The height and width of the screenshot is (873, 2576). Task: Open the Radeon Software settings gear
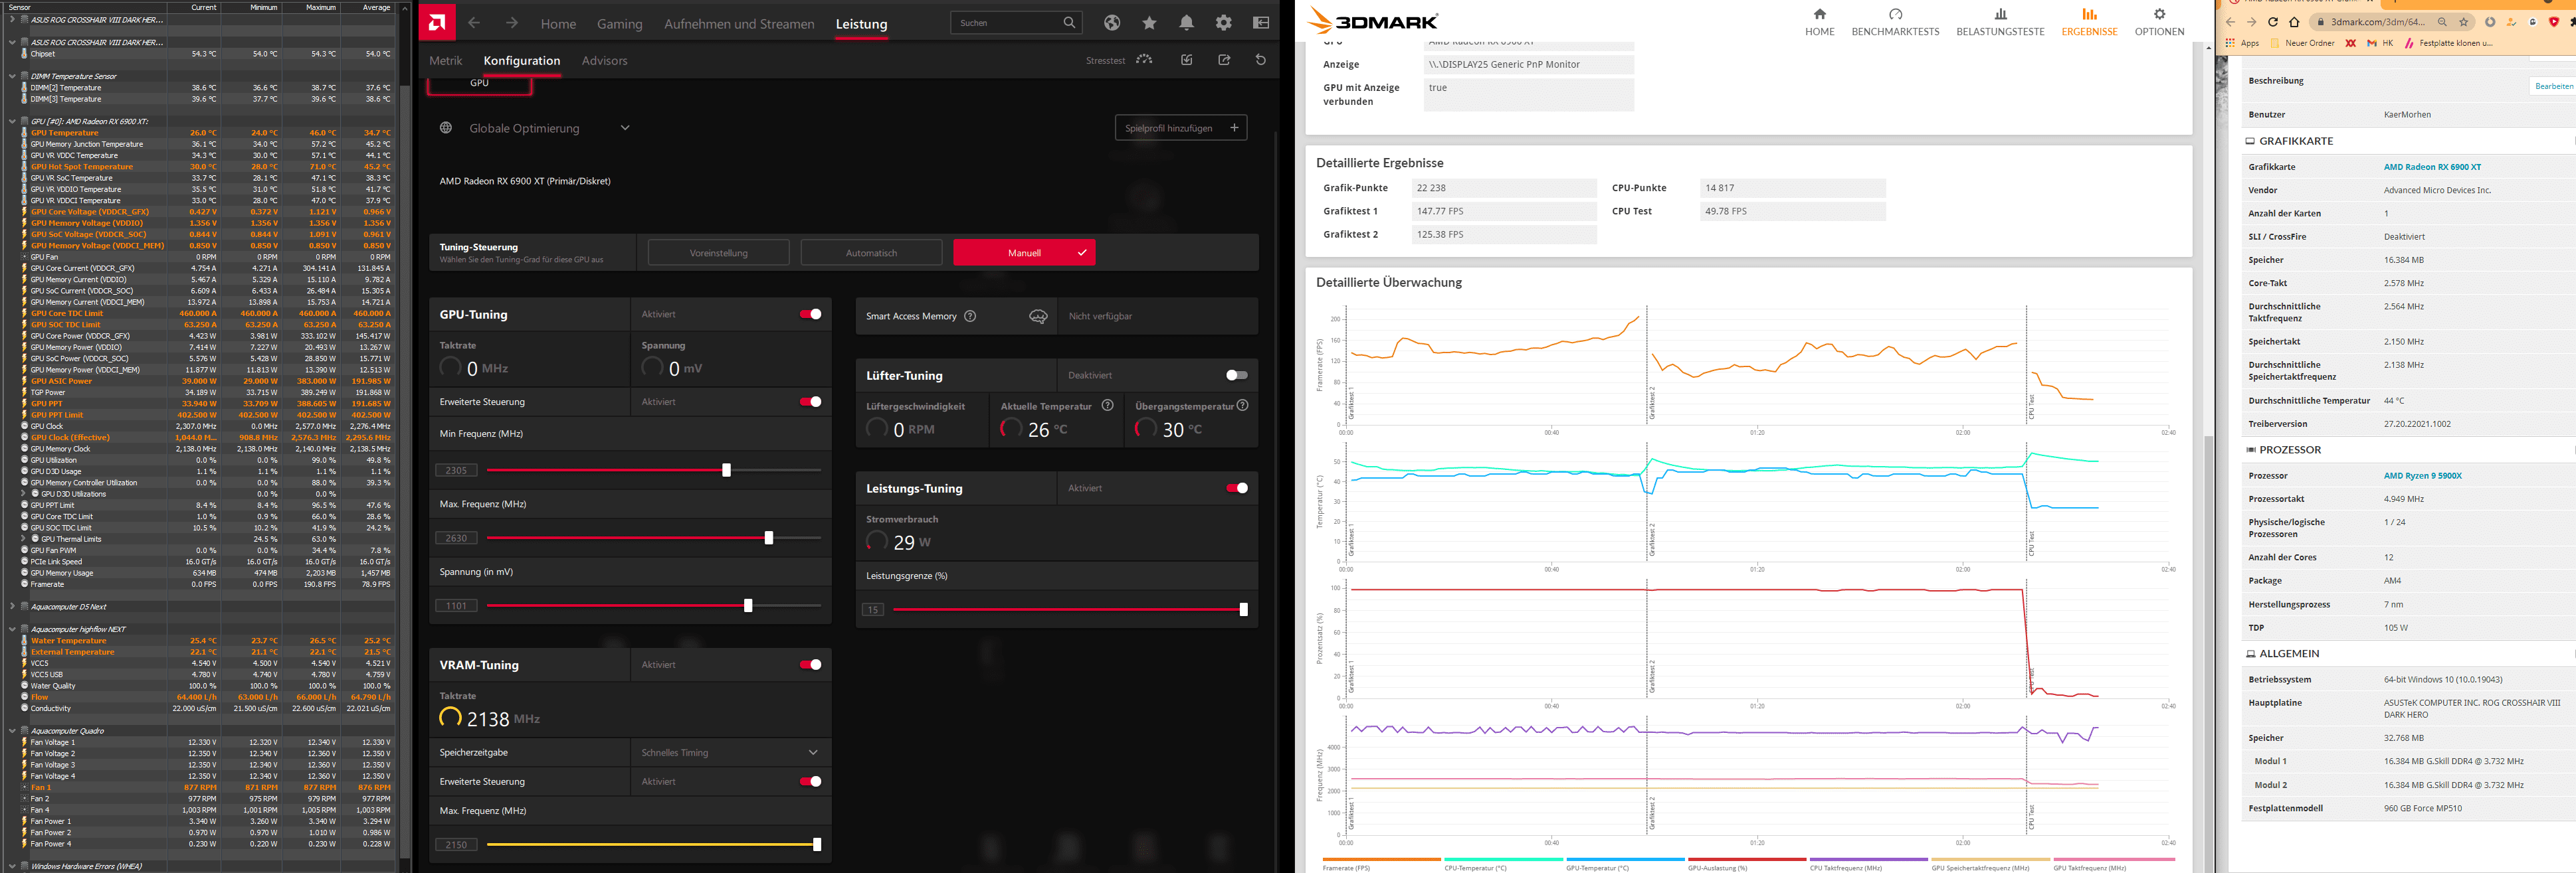1224,22
